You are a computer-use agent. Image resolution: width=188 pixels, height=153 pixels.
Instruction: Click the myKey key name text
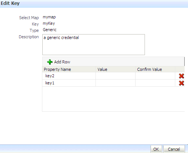pyautogui.click(x=49, y=23)
